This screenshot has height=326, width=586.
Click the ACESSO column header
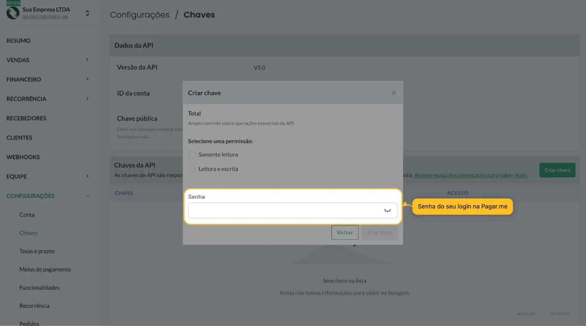point(457,193)
